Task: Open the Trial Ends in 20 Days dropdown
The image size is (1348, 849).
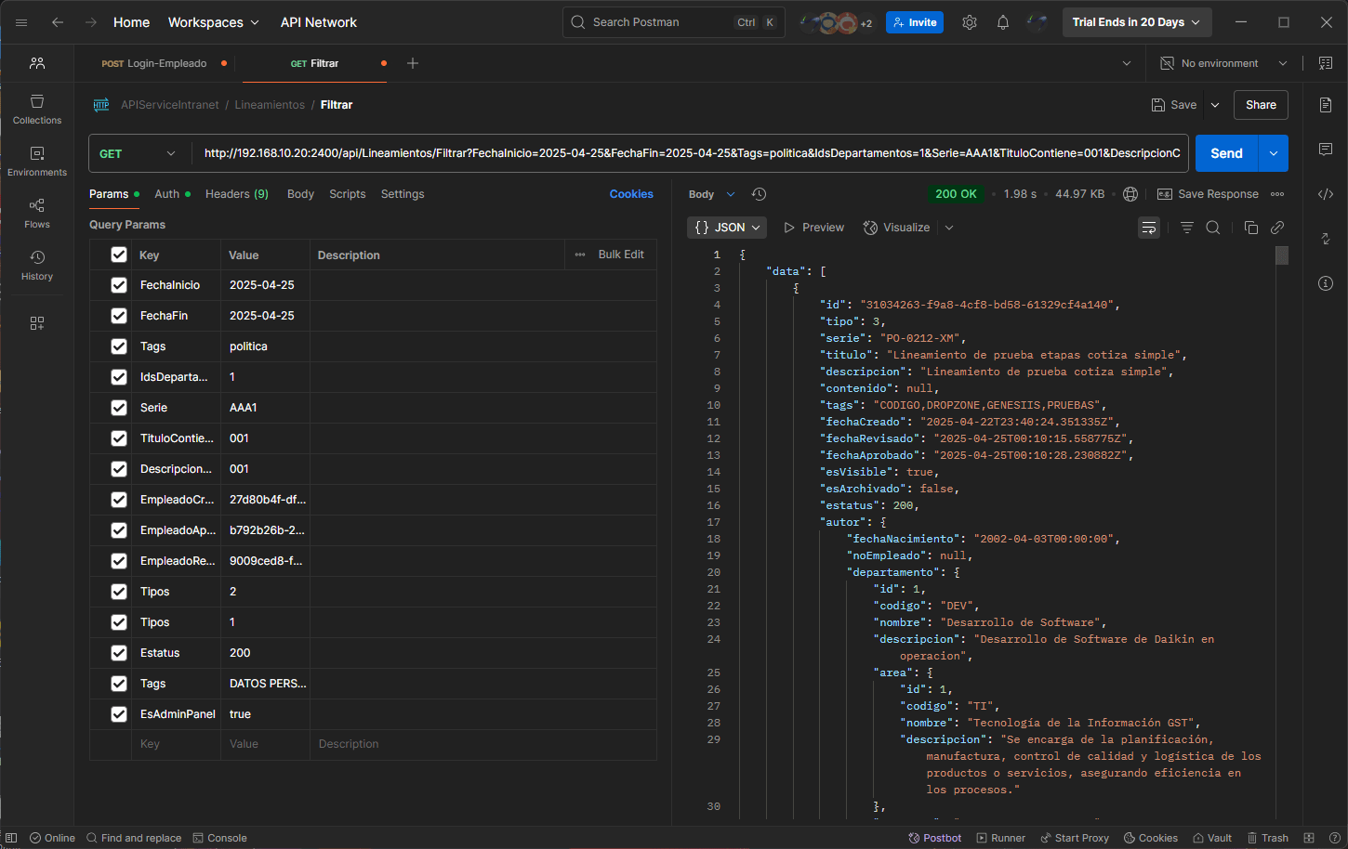Action: tap(1135, 22)
